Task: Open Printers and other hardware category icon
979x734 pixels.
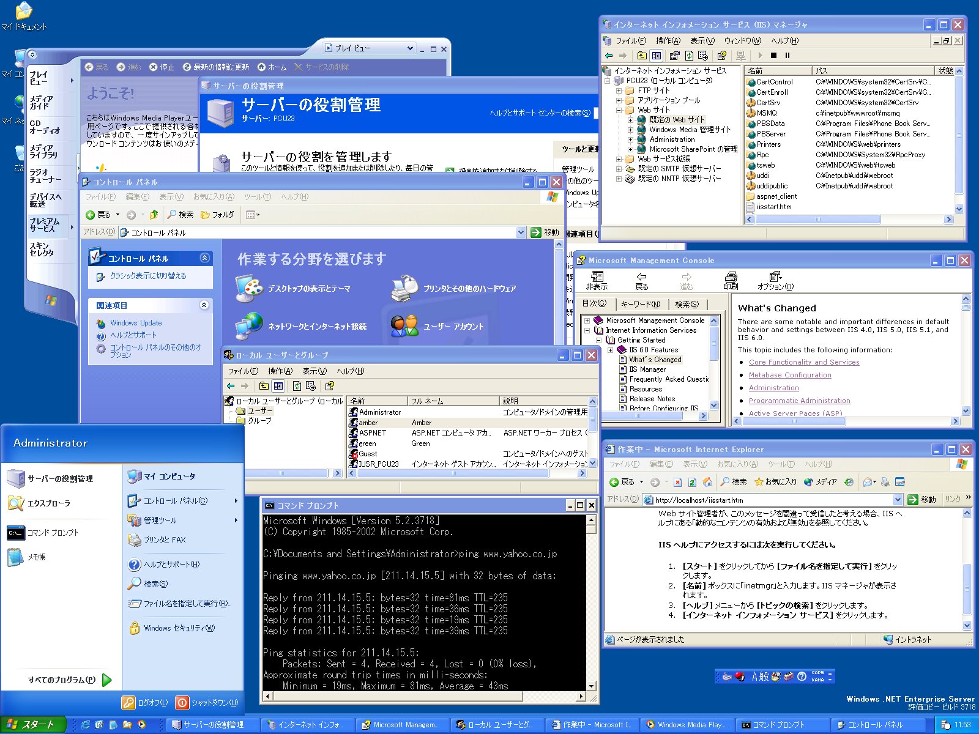Action: click(404, 288)
